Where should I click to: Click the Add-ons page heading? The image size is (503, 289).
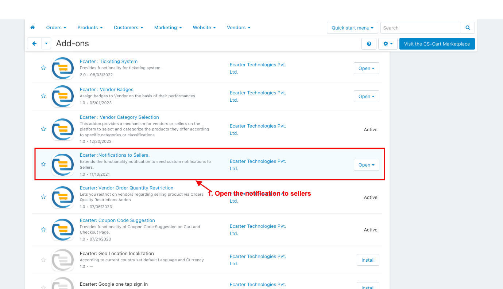pos(73,44)
